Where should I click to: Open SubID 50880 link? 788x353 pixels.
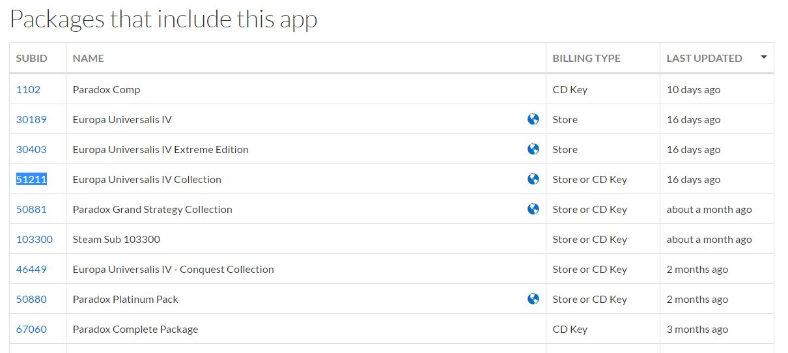[31, 299]
